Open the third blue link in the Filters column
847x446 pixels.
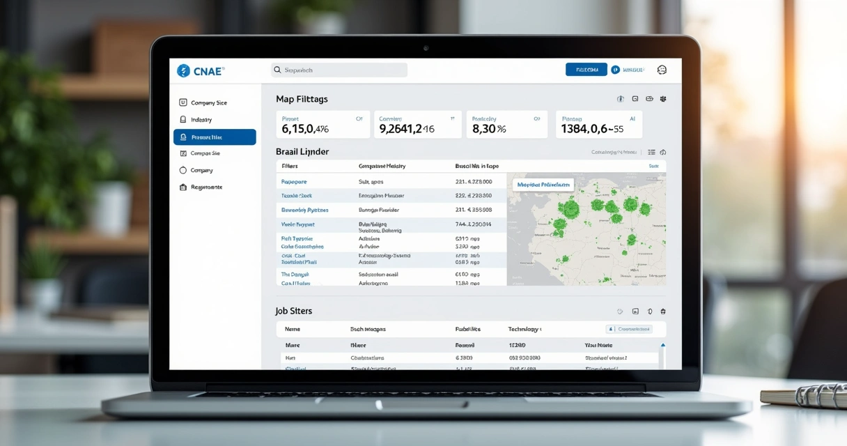tap(304, 210)
